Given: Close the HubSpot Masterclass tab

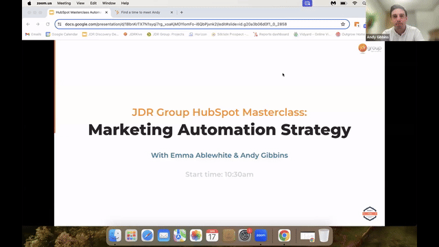Looking at the screenshot, I should 106,12.
